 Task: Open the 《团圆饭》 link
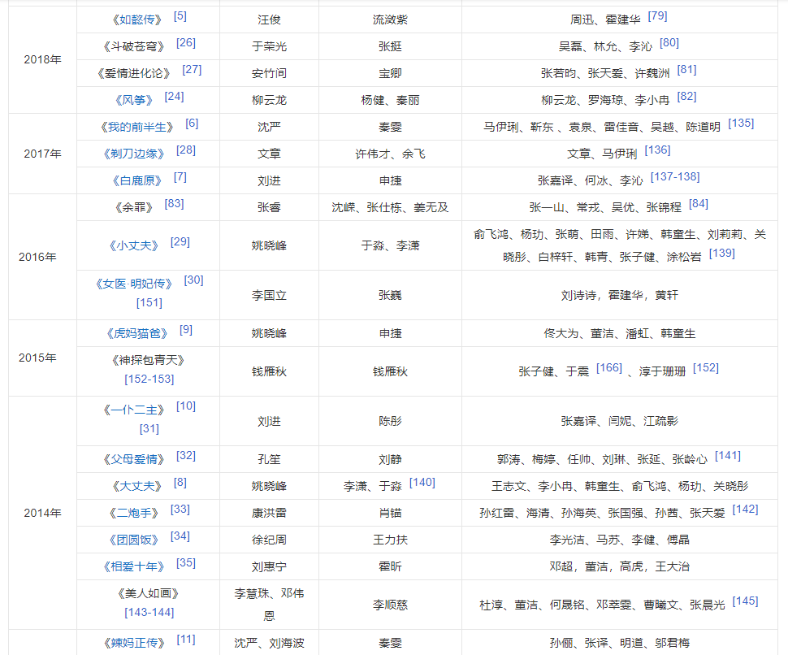136,540
